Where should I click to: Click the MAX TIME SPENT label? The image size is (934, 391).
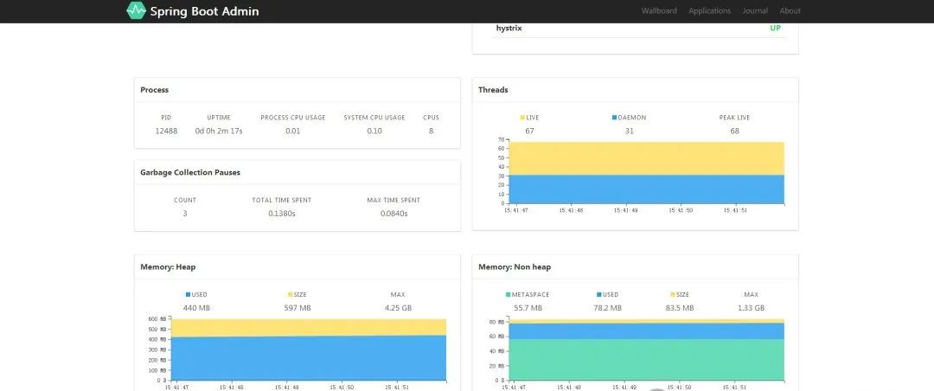coord(393,201)
